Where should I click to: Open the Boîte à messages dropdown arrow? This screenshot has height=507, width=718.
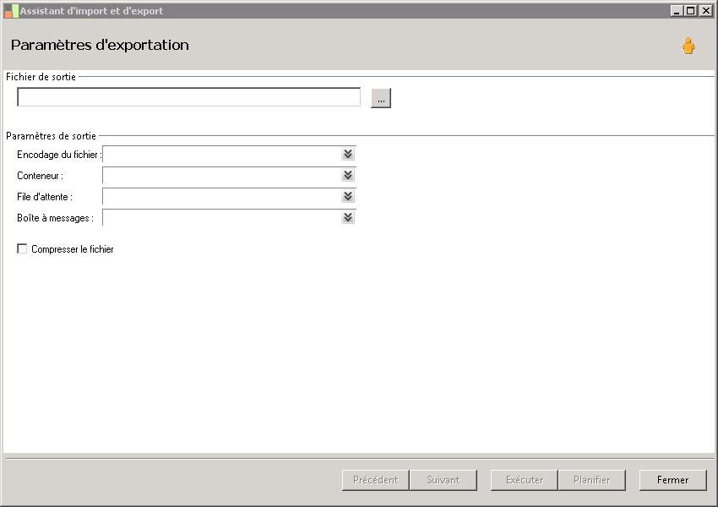[x=348, y=218]
